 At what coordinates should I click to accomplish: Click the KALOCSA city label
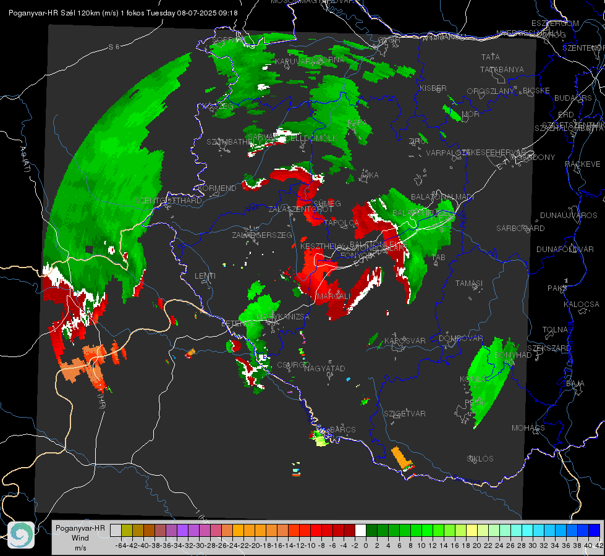pyautogui.click(x=581, y=305)
